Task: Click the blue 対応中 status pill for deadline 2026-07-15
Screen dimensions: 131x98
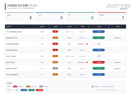Action: 99,32
